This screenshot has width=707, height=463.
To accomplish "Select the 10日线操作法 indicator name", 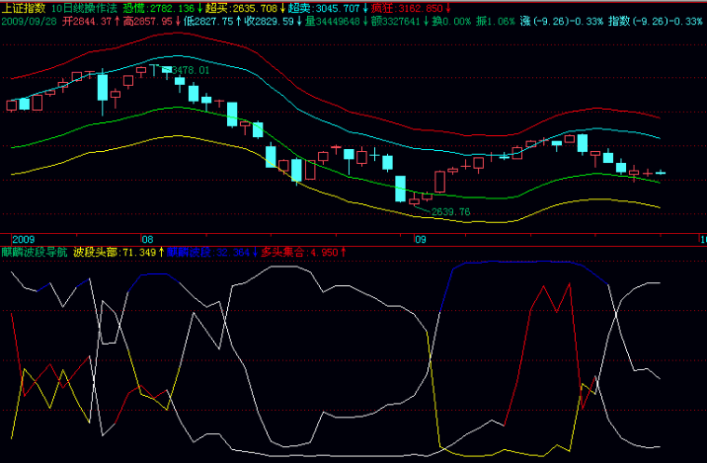I will click(83, 7).
